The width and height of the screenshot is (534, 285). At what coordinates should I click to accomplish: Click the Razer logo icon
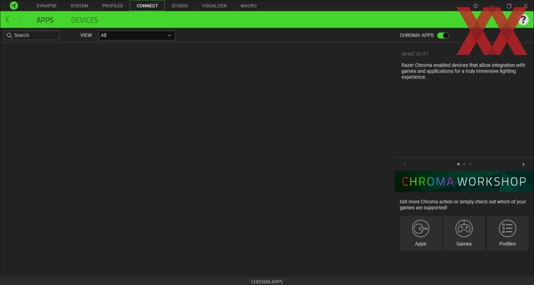(x=14, y=6)
